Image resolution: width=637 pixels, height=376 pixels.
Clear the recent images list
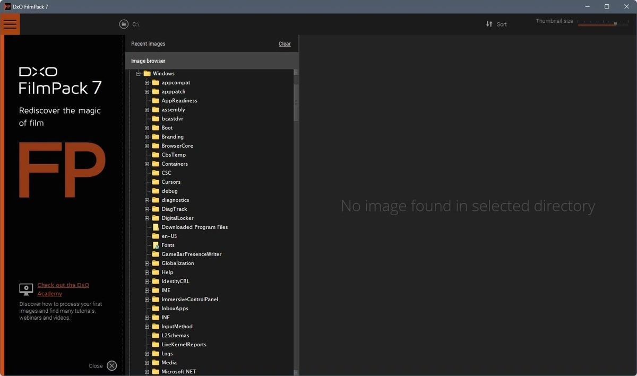pos(285,44)
